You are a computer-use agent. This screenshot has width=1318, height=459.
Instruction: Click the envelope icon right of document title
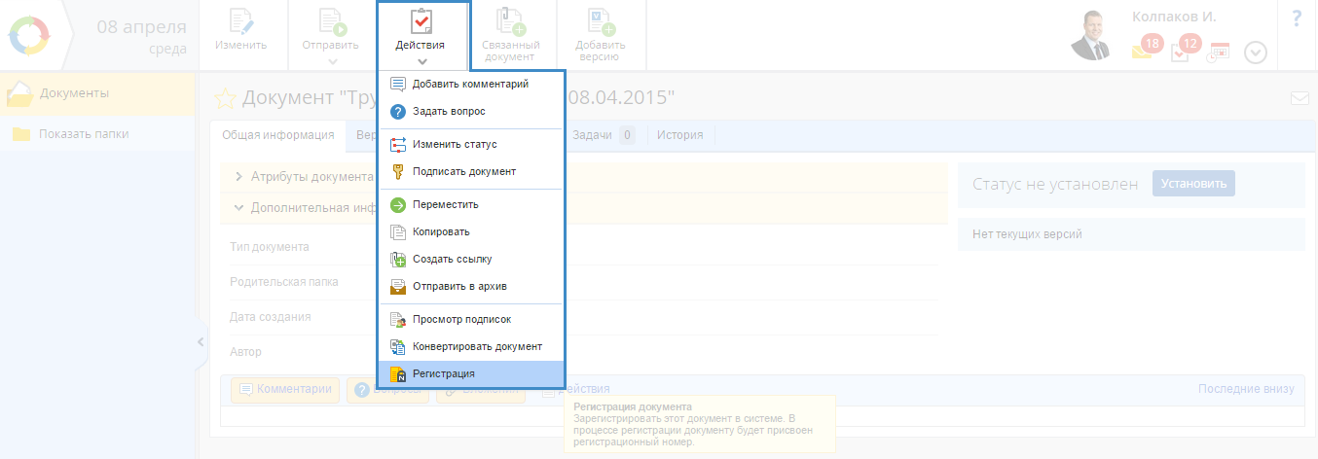pyautogui.click(x=1299, y=98)
